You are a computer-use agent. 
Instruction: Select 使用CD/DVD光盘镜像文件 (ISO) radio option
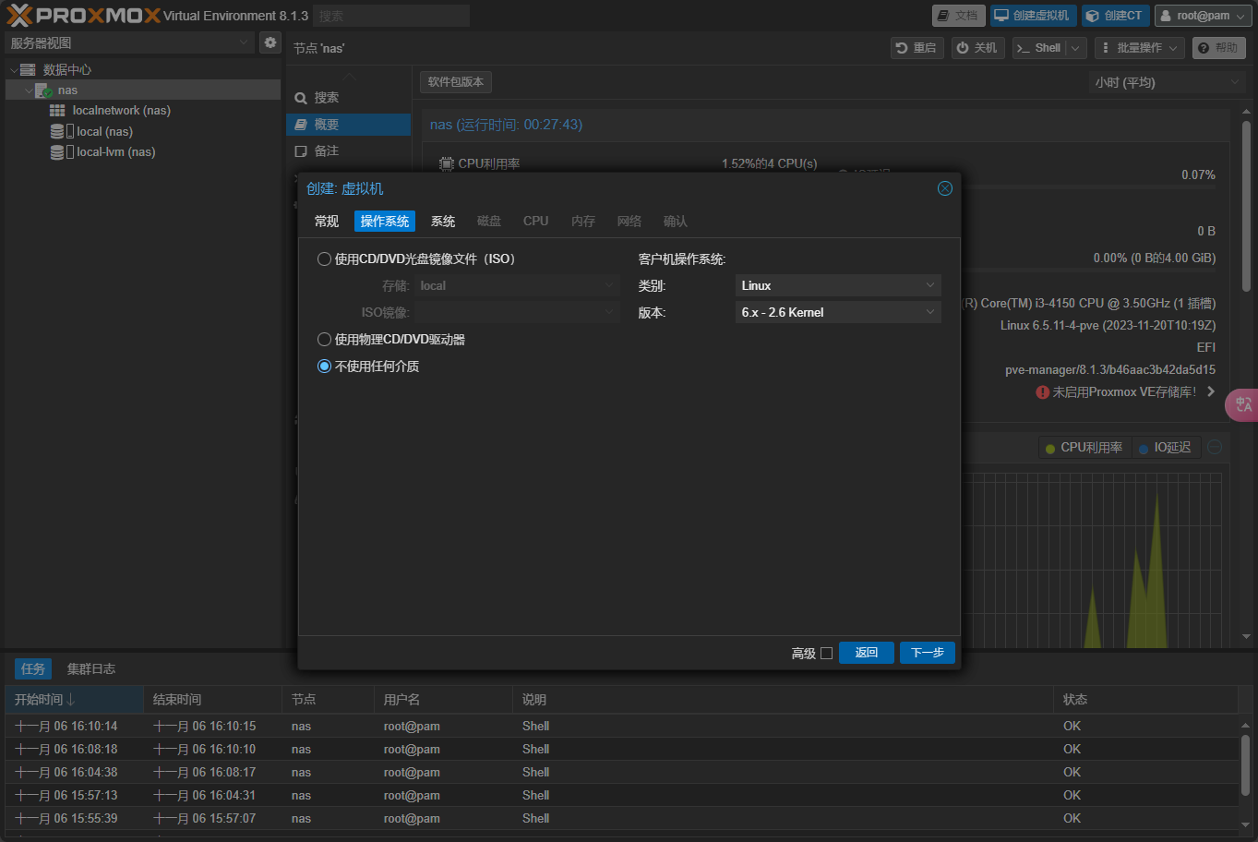coord(324,259)
